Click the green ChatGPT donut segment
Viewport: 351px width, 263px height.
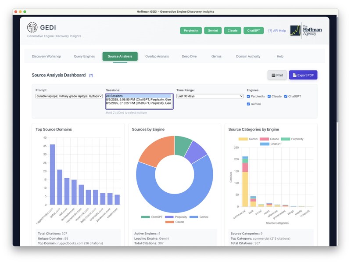pyautogui.click(x=182, y=146)
